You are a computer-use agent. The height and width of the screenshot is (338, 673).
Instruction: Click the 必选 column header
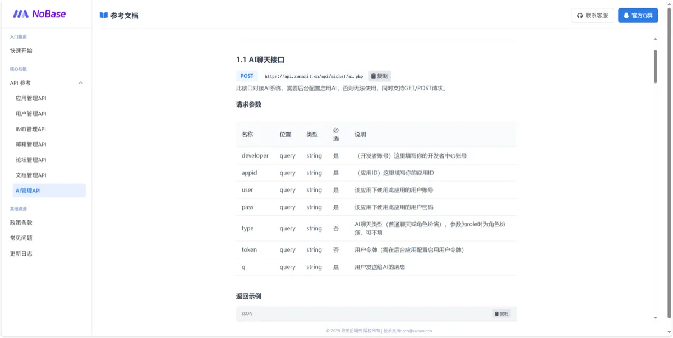336,134
